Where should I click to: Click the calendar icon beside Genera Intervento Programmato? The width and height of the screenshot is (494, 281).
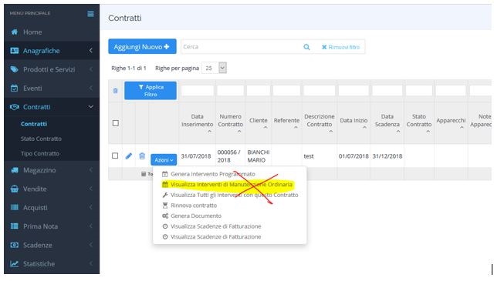point(164,174)
